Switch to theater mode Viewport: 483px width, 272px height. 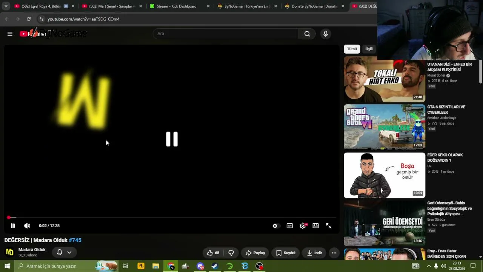(x=315, y=226)
